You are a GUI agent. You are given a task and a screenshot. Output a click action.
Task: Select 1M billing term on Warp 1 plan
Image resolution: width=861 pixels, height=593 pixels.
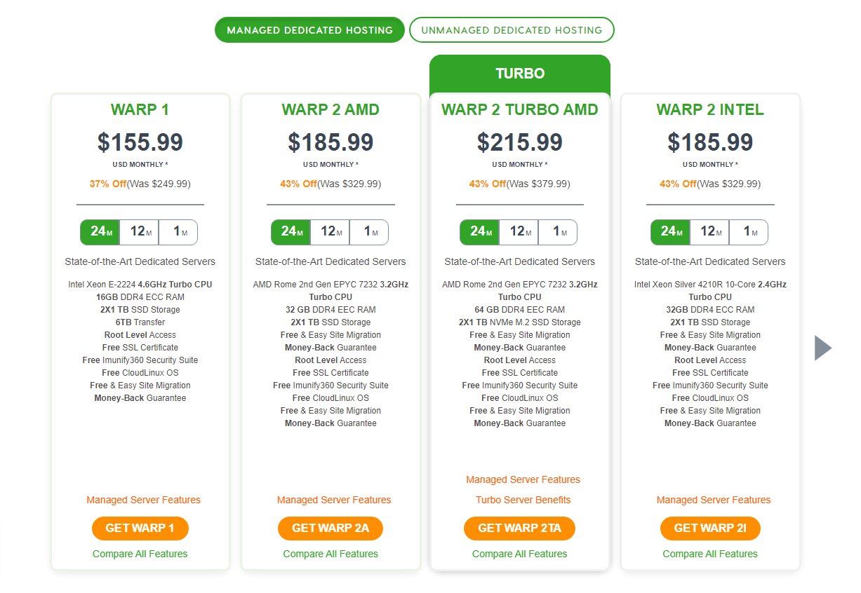pyautogui.click(x=178, y=232)
